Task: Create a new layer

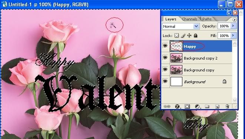Action: pyautogui.click(x=217, y=106)
